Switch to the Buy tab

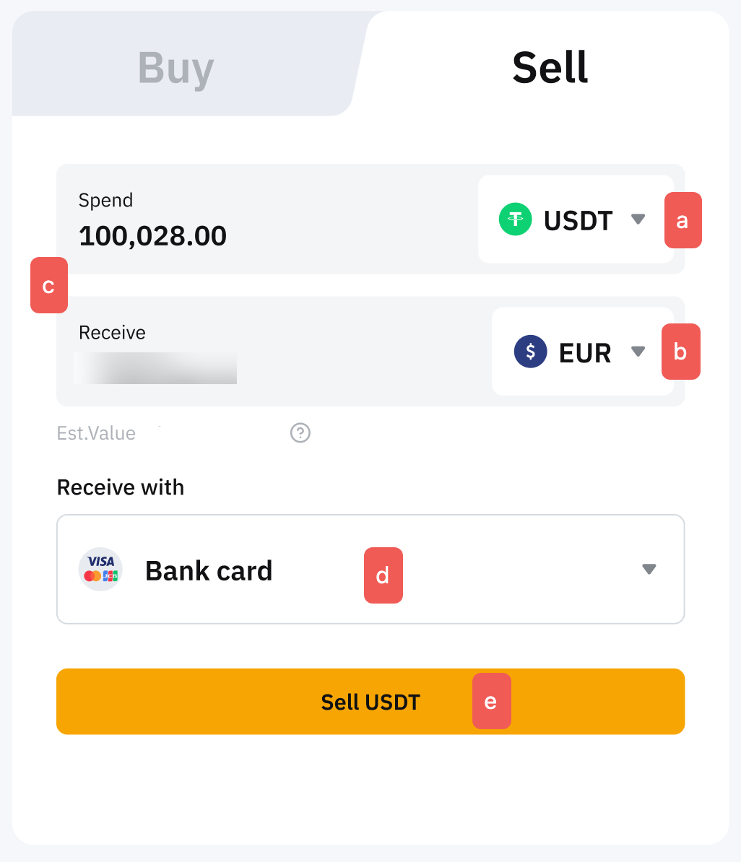[x=175, y=69]
